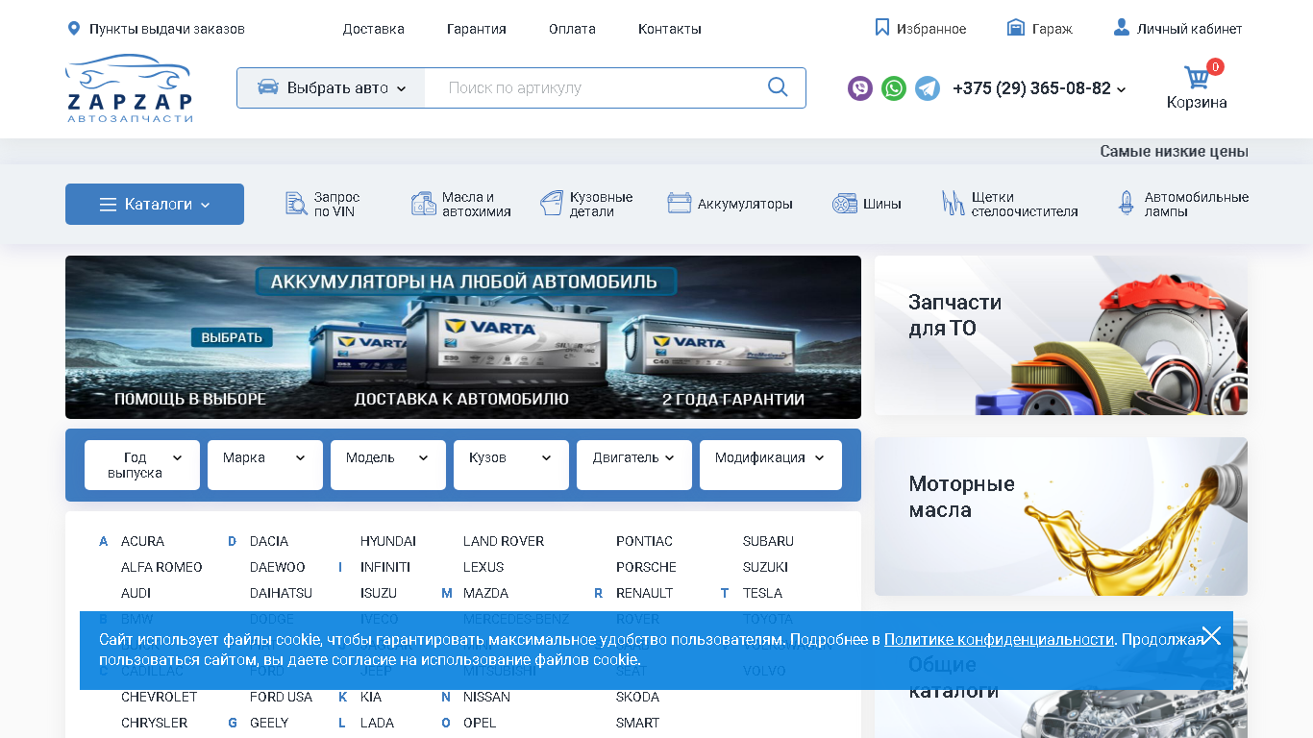
Task: Click the search magnifier icon
Action: point(778,87)
